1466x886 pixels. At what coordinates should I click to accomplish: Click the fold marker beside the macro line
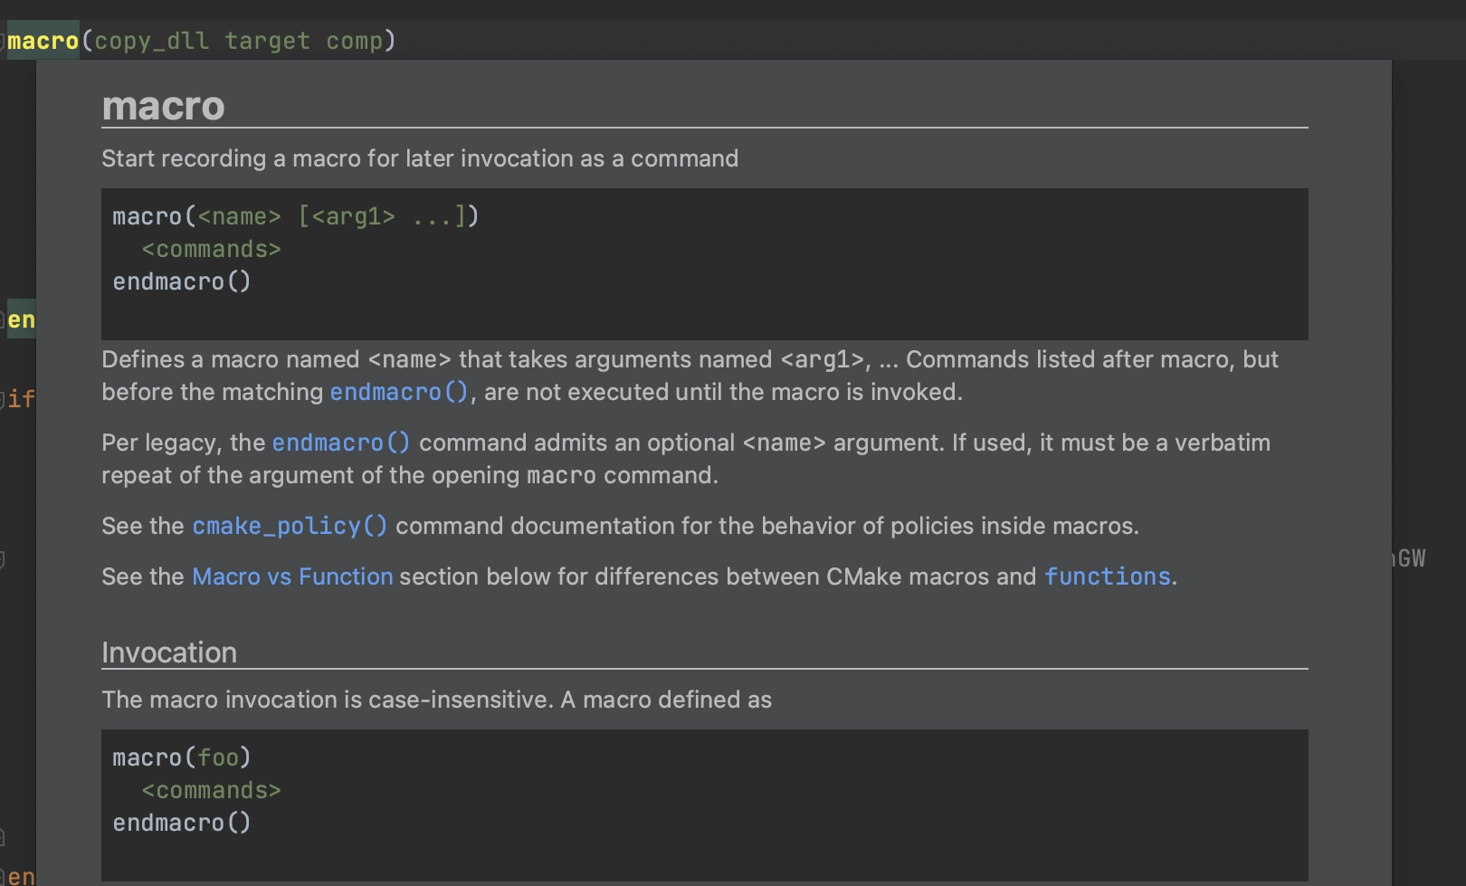coord(3,41)
